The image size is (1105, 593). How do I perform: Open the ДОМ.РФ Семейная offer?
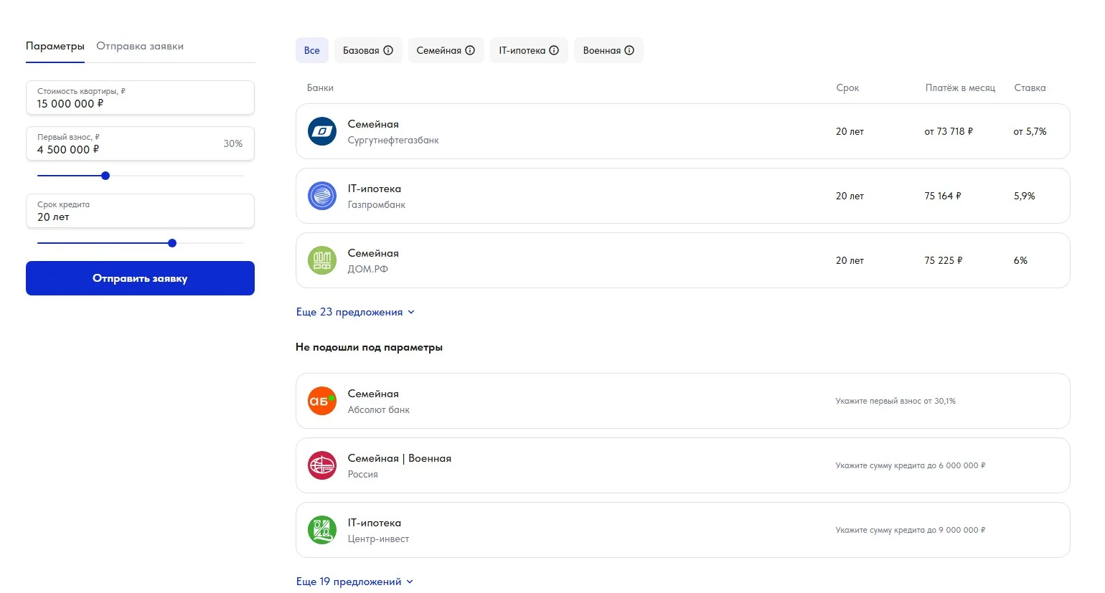[682, 260]
